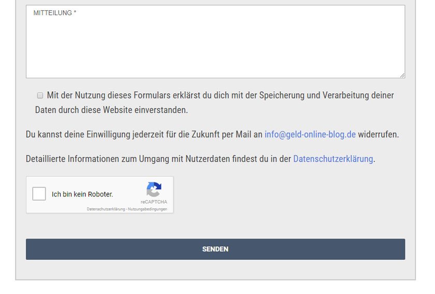Viewport: 435px width, 294px height.
Task: Click the gray form area below SENDEN
Action: point(215,270)
